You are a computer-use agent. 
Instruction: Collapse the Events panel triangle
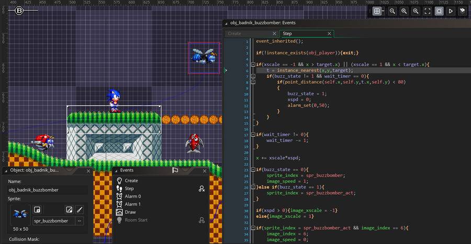click(116, 171)
